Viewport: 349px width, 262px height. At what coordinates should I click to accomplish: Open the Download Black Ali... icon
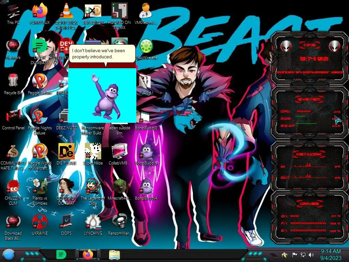[x=13, y=227]
